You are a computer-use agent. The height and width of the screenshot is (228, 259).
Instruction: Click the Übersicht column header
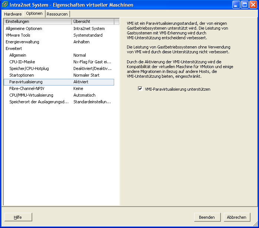click(93, 21)
